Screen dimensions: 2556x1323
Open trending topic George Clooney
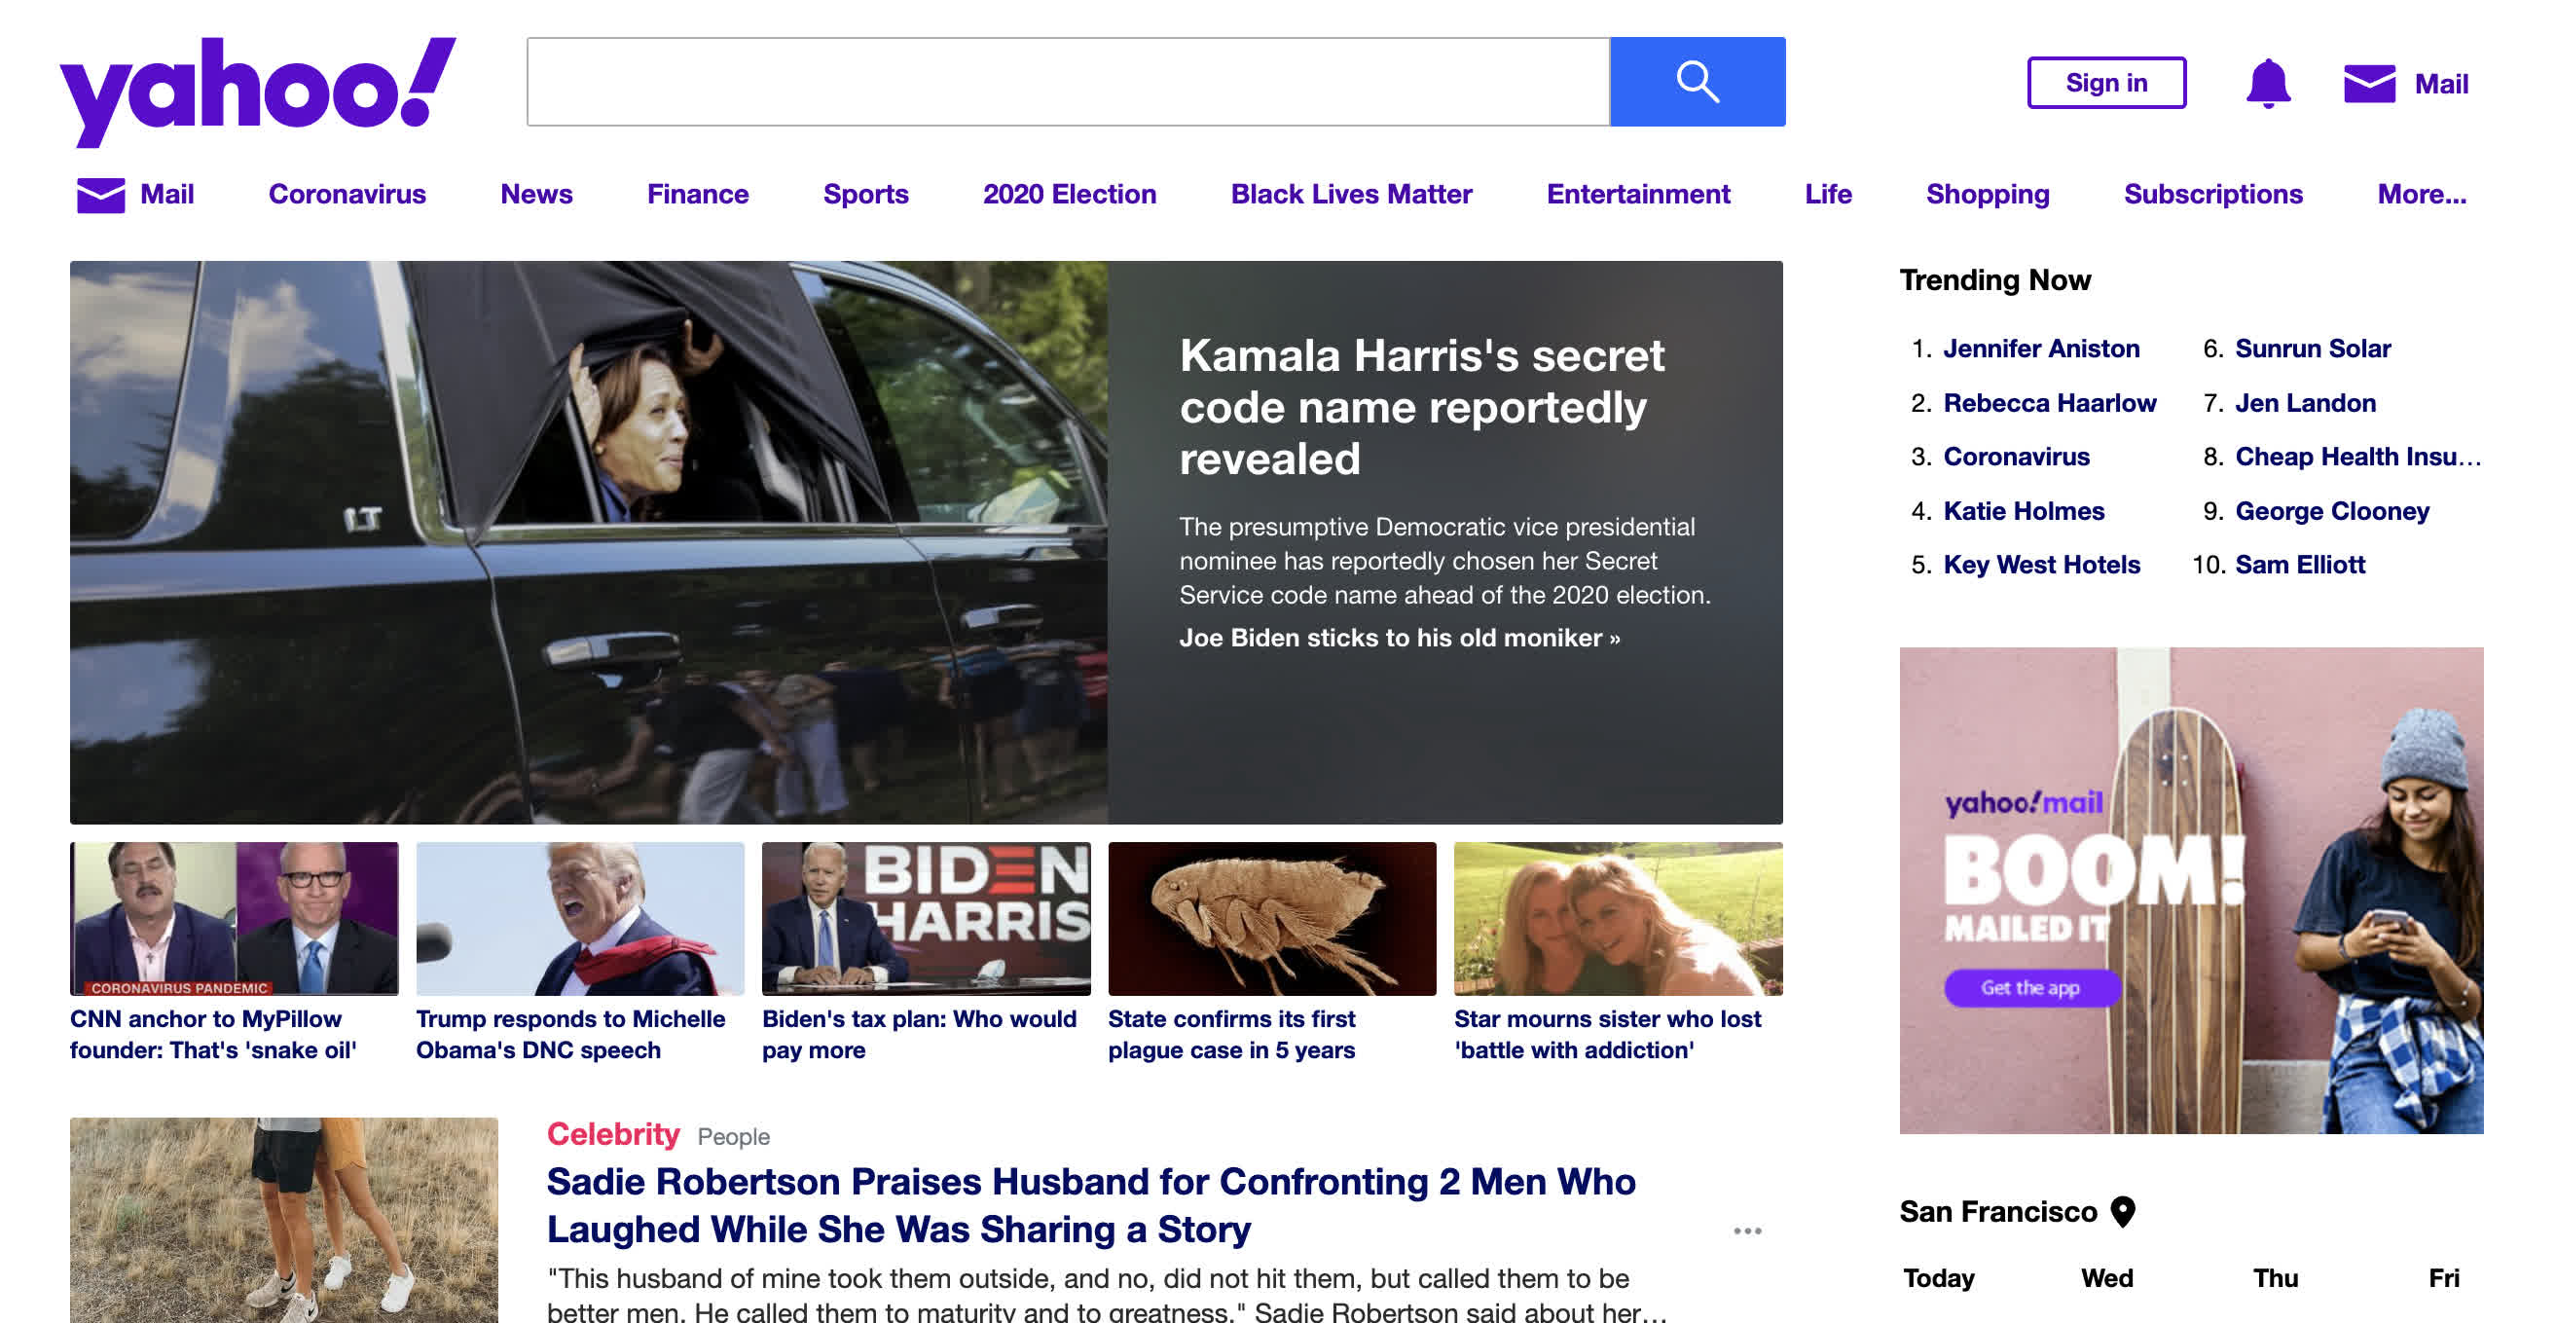click(x=2332, y=511)
